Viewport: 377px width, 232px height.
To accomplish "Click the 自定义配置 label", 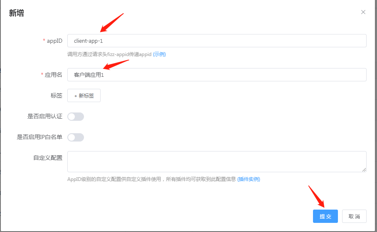I will (x=48, y=158).
